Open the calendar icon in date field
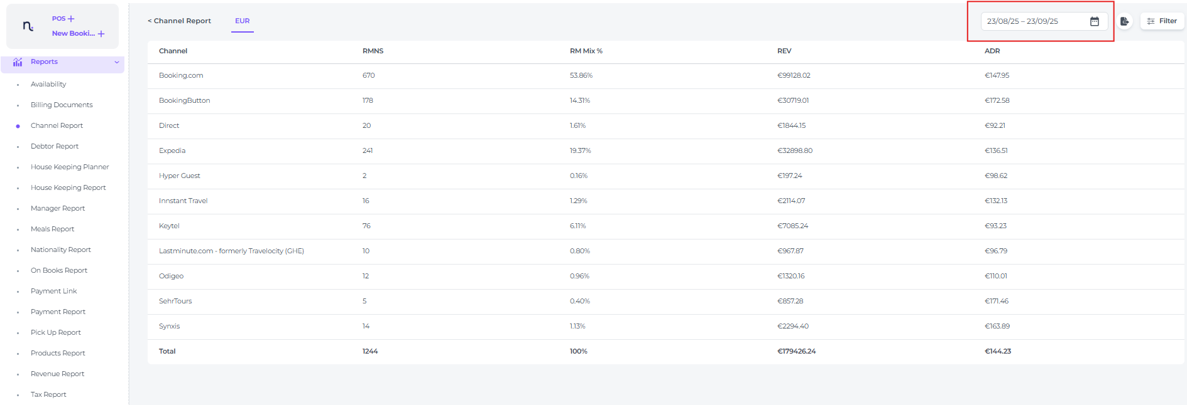The width and height of the screenshot is (1187, 405). coord(1094,21)
